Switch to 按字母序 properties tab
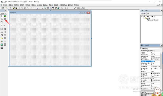 click(x=144, y=50)
